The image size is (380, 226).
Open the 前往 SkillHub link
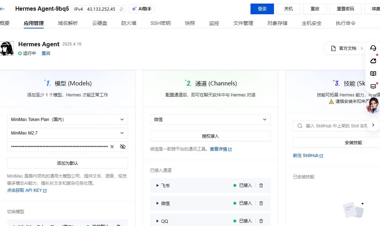pyautogui.click(x=308, y=156)
